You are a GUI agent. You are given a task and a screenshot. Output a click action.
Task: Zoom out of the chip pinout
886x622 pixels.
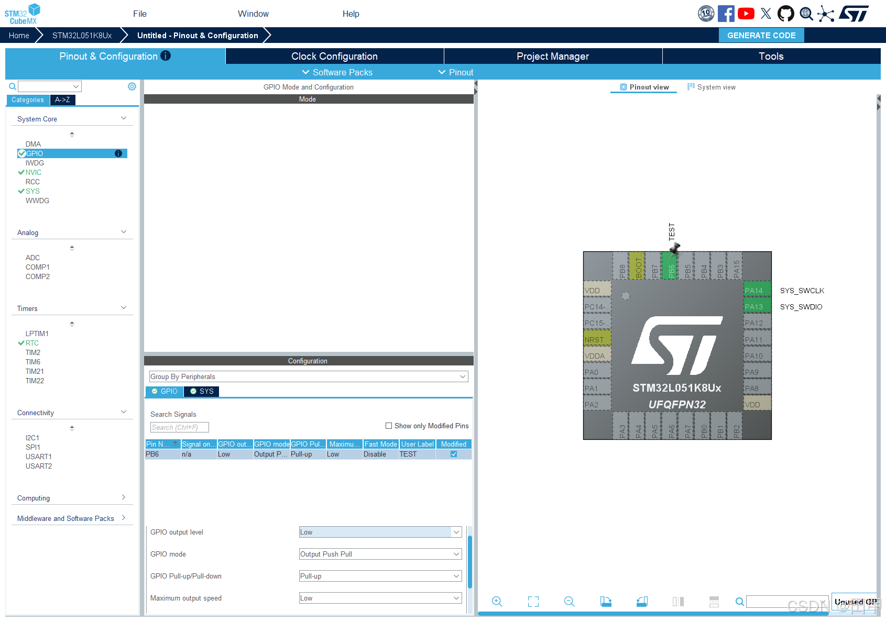coord(570,602)
